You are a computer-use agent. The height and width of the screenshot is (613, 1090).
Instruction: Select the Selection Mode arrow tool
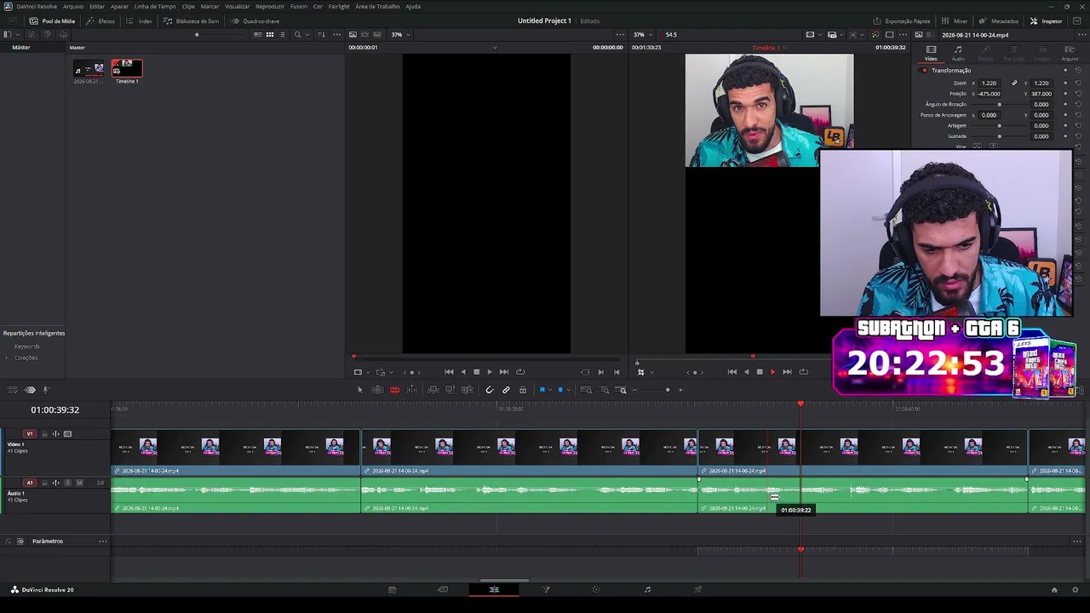(x=359, y=390)
